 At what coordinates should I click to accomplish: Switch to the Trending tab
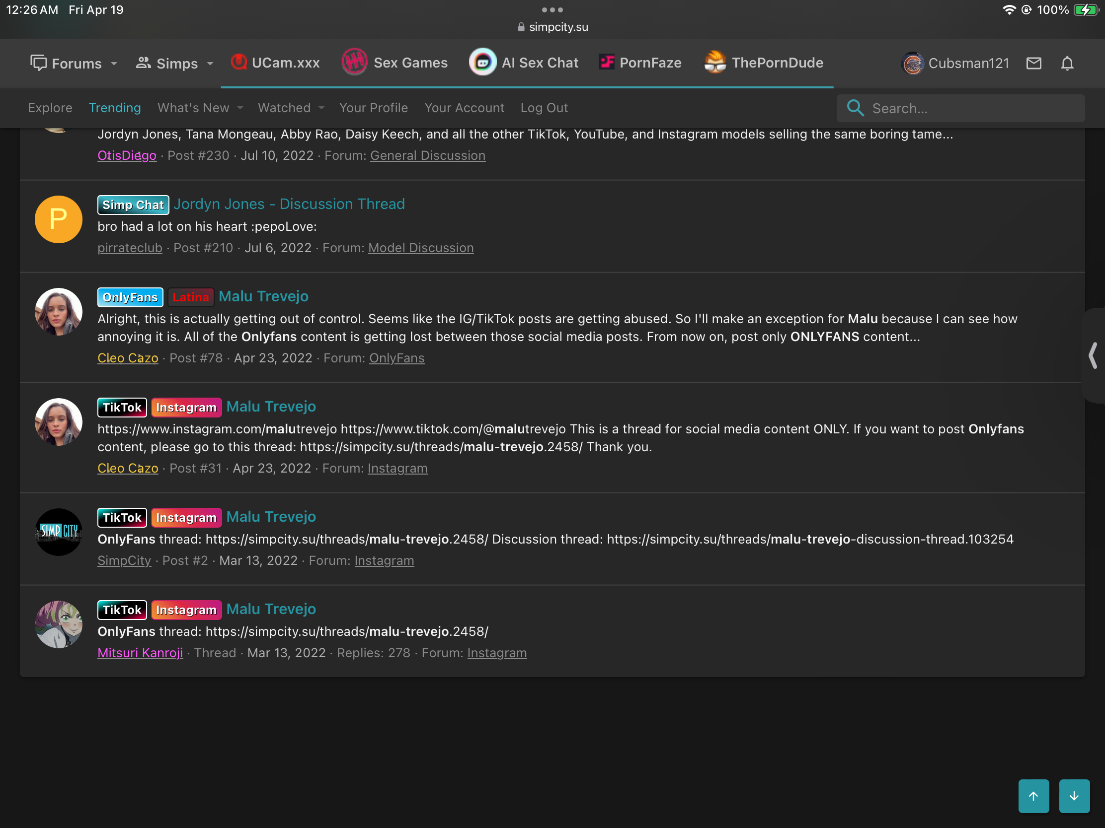[x=114, y=108]
